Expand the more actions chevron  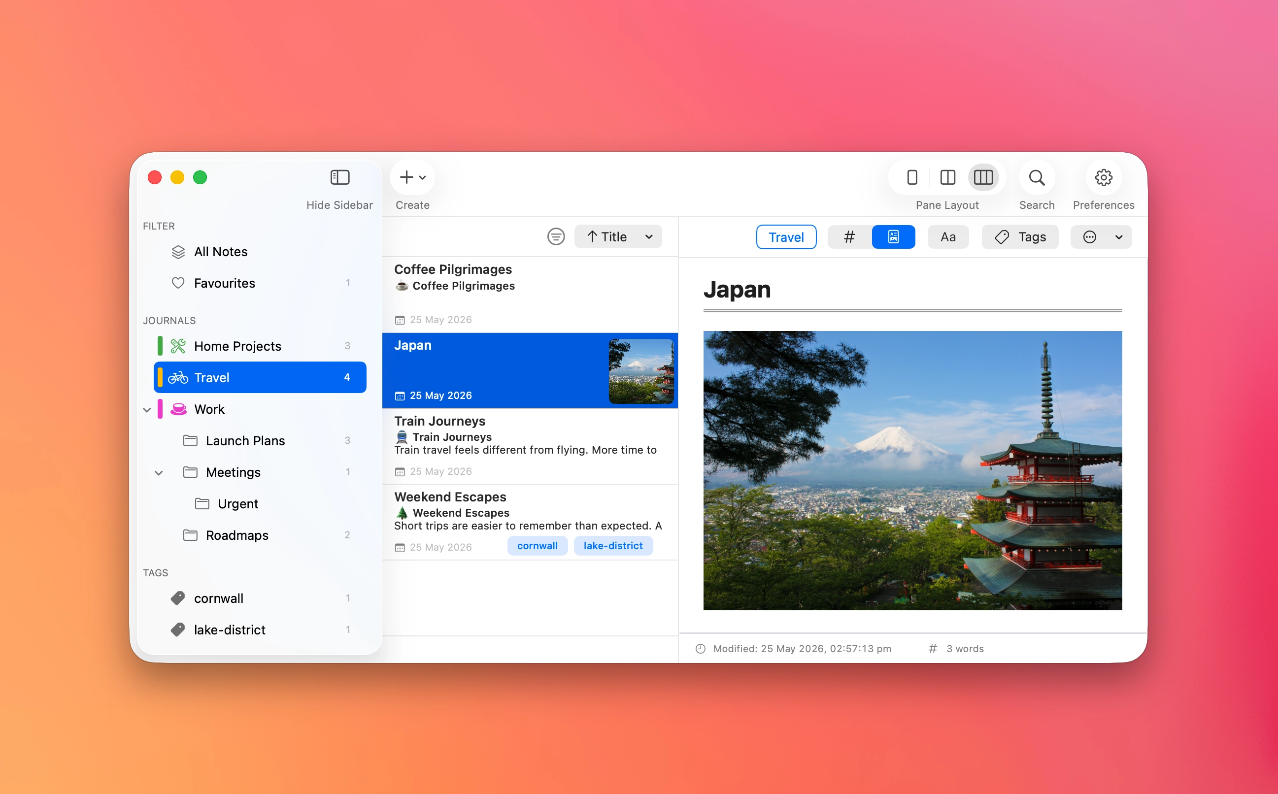(x=1119, y=237)
